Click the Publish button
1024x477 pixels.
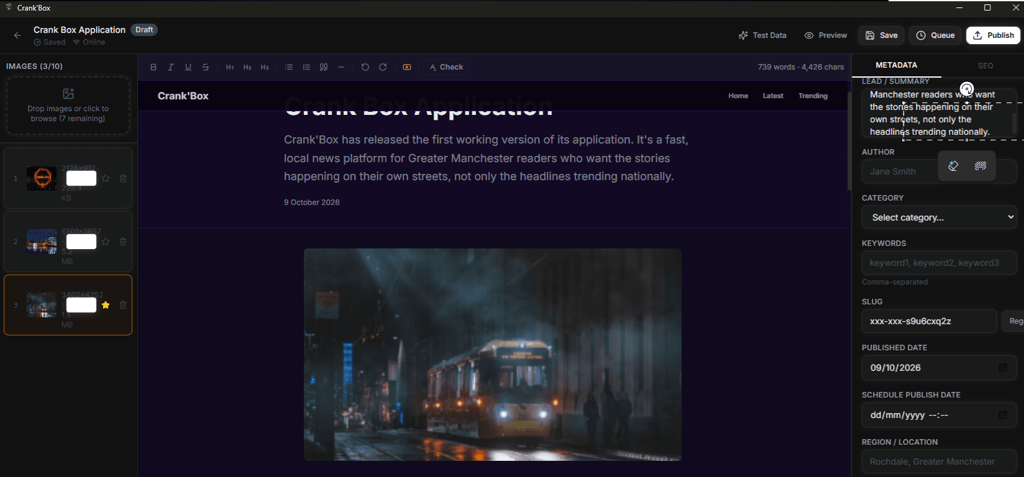pos(994,35)
